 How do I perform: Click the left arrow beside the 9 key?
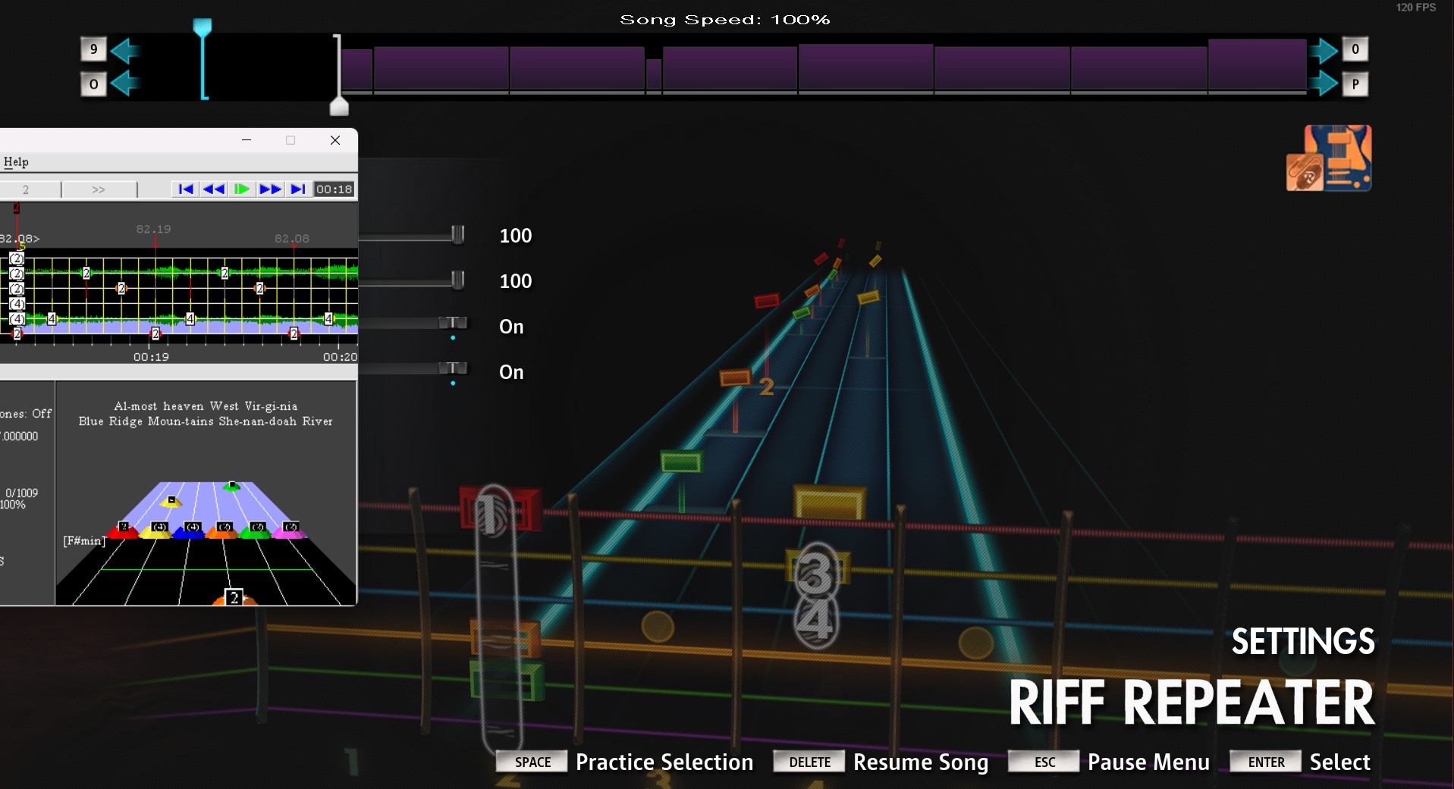coord(125,51)
